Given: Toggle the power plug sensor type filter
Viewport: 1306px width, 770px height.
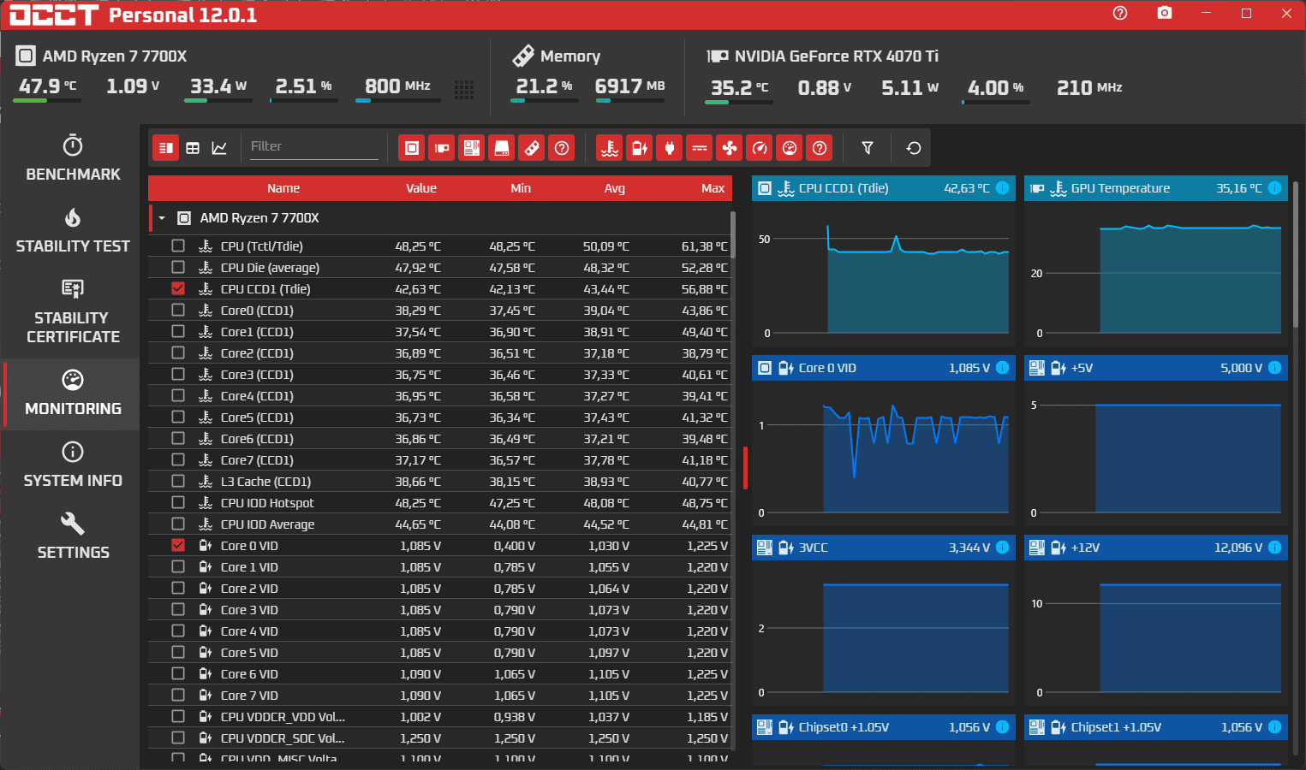Looking at the screenshot, I should click(670, 148).
